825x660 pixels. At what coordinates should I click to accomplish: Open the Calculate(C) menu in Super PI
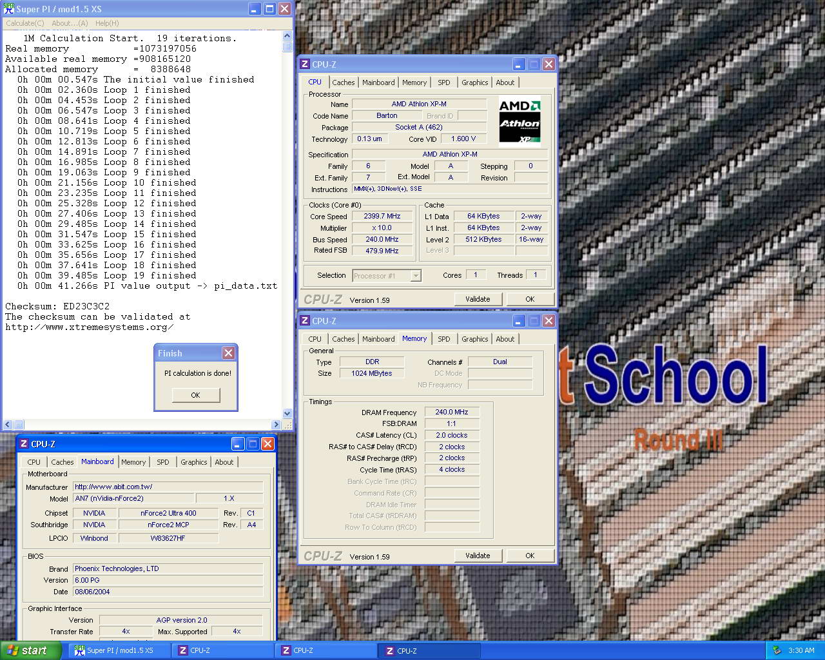[x=25, y=23]
